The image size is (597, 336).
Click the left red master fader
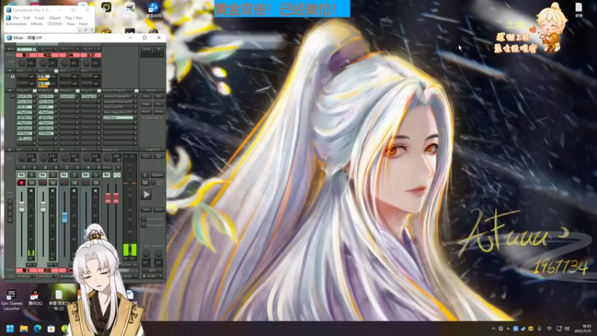(x=107, y=198)
